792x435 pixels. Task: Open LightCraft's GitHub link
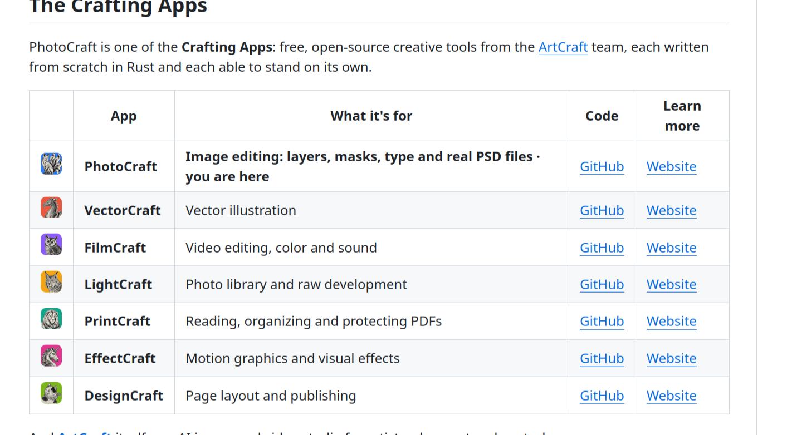click(602, 284)
